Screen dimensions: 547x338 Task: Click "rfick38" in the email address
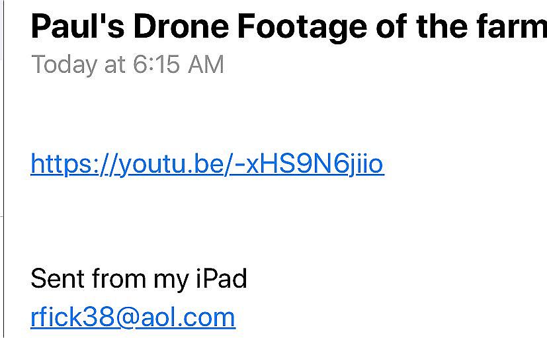pyautogui.click(x=73, y=317)
